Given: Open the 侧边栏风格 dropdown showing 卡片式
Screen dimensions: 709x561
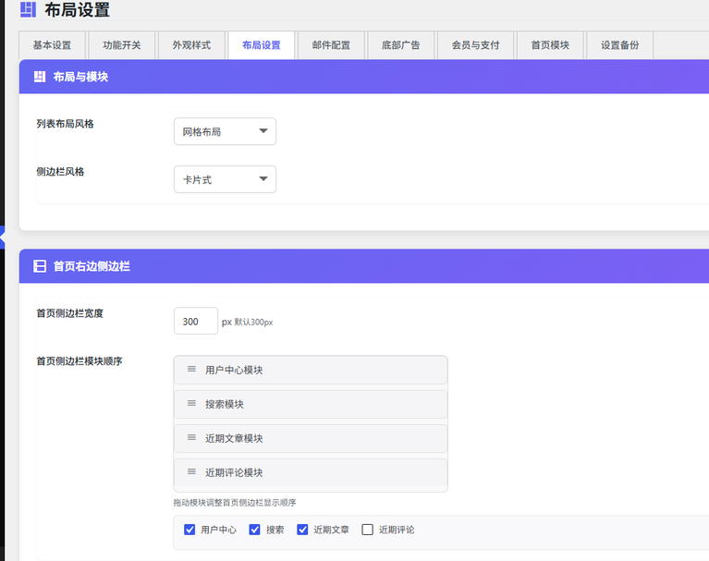Looking at the screenshot, I should pyautogui.click(x=226, y=179).
